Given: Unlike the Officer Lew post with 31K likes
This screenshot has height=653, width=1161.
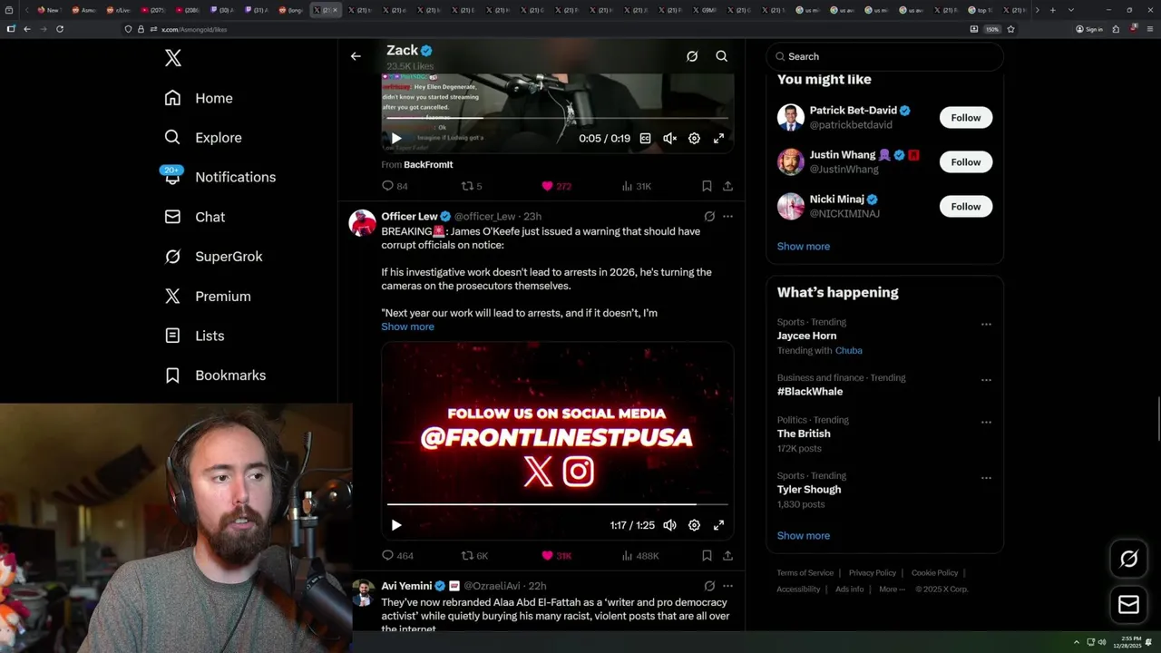Looking at the screenshot, I should (556, 555).
